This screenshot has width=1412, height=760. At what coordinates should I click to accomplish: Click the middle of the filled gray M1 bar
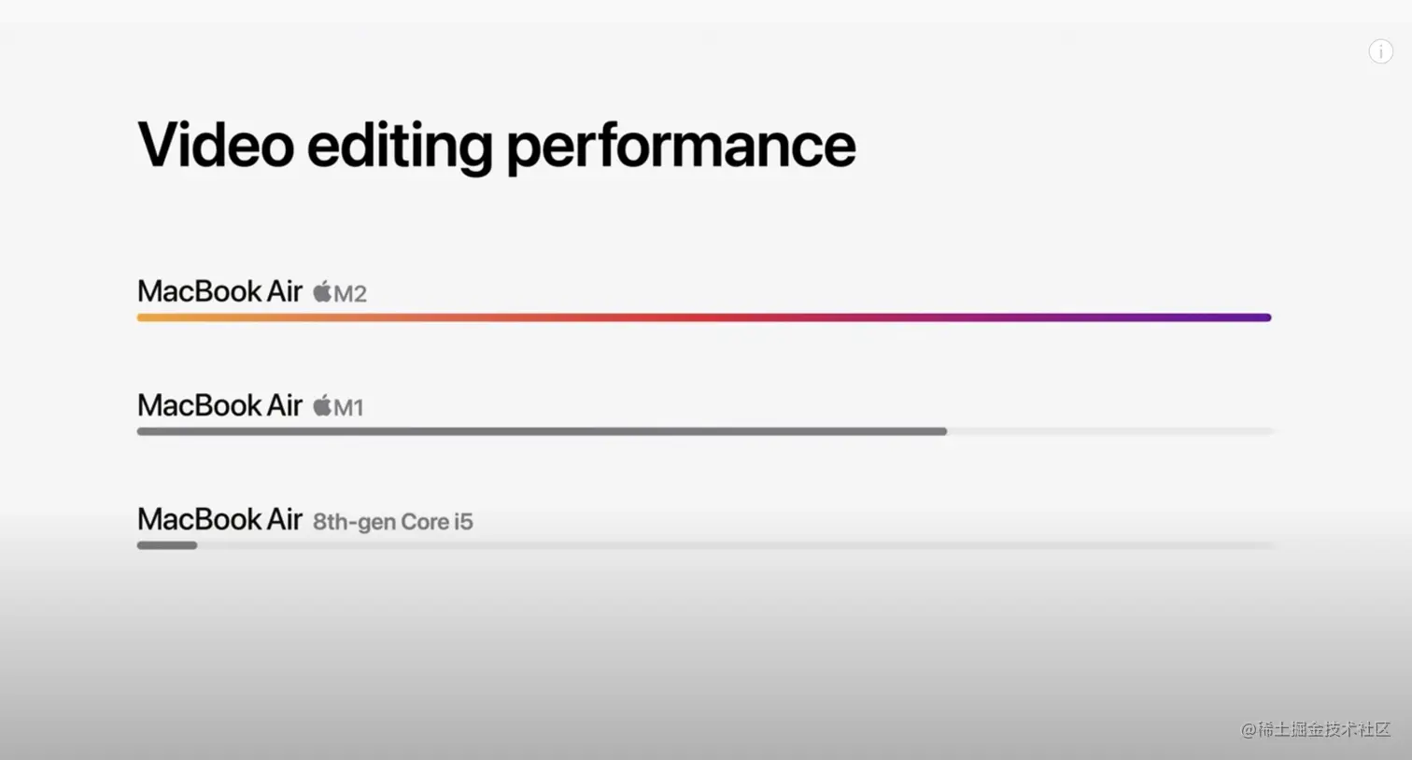pos(542,431)
